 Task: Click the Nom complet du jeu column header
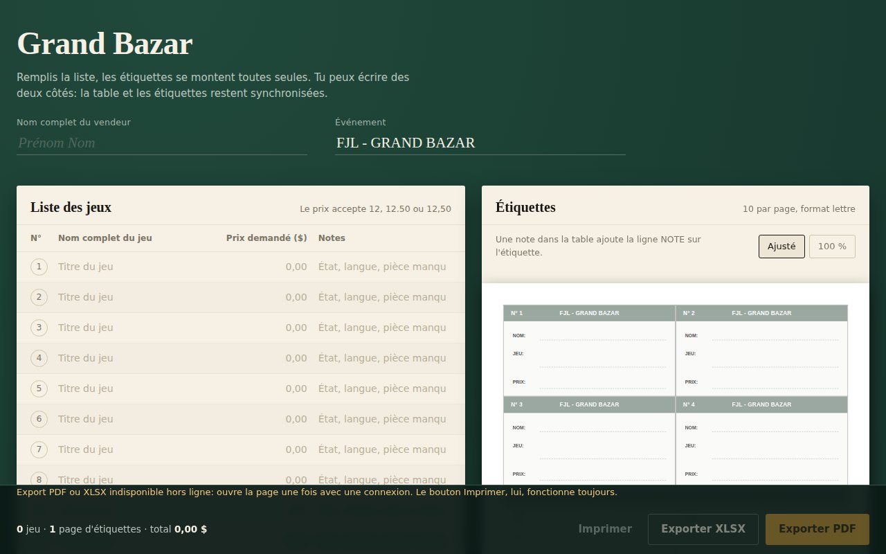coord(105,238)
